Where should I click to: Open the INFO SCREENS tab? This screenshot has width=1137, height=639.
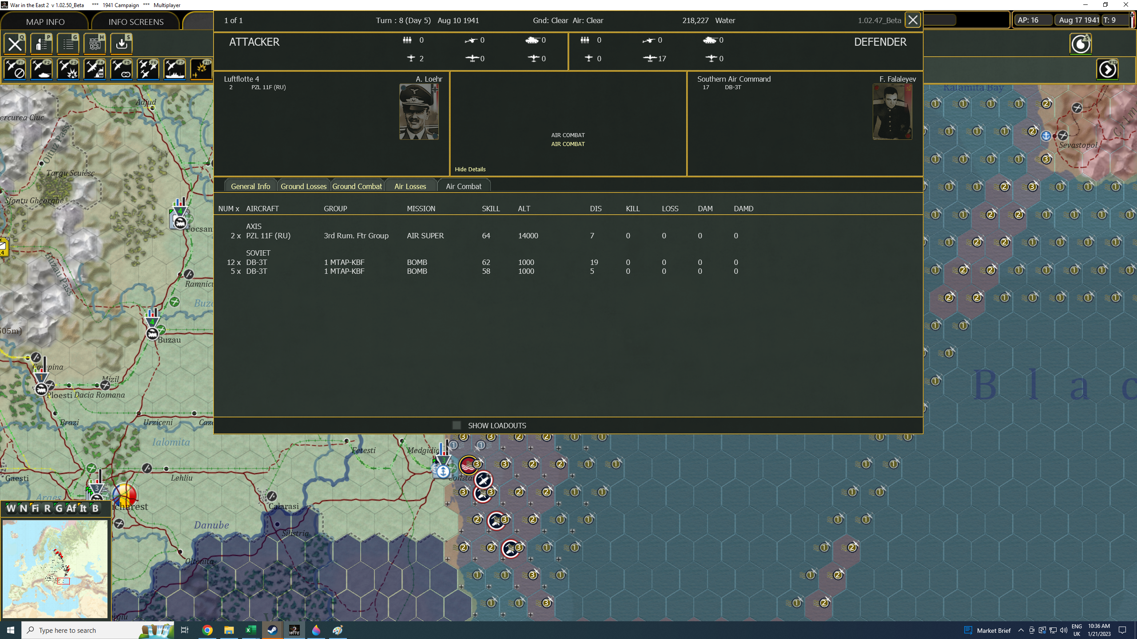tap(136, 22)
